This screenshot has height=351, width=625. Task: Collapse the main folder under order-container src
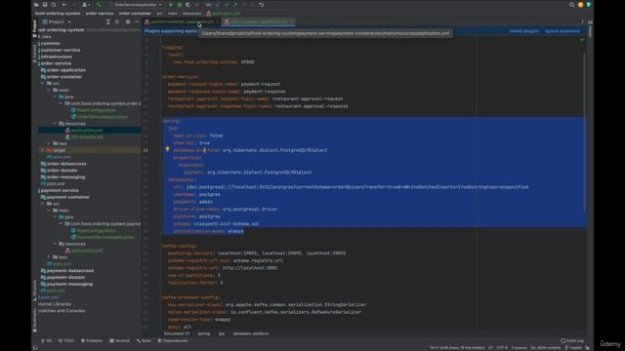(x=49, y=91)
